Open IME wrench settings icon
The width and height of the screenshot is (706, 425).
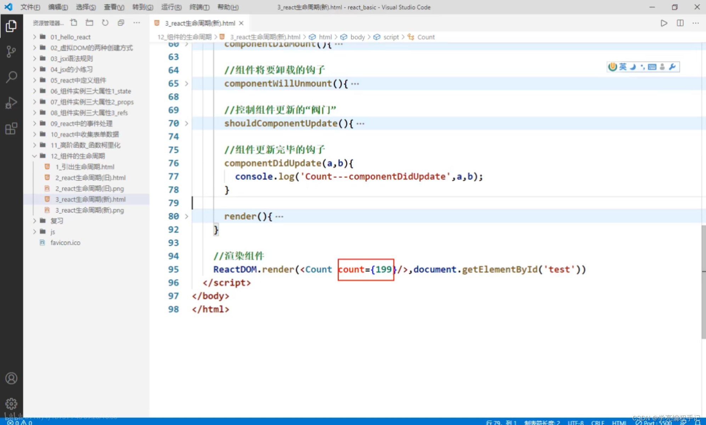(x=672, y=67)
